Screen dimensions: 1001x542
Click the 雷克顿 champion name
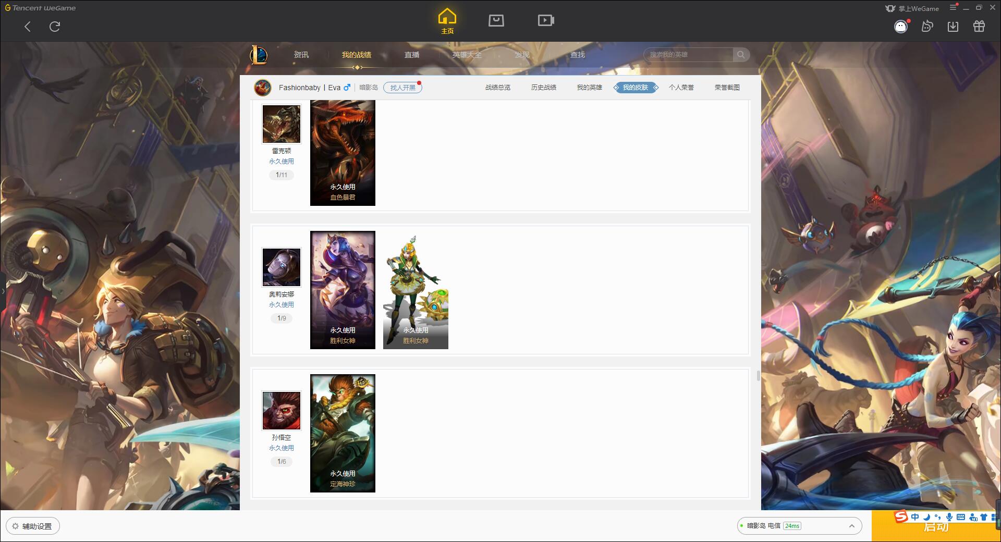pyautogui.click(x=282, y=151)
